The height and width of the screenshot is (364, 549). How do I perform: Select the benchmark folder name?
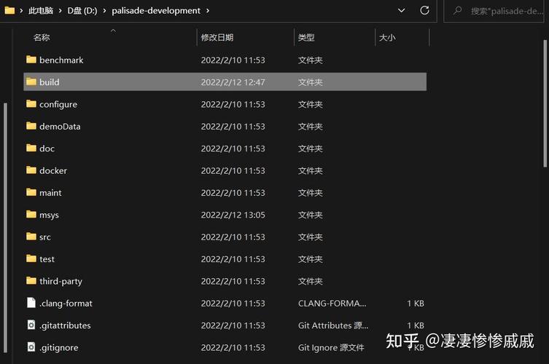point(61,60)
